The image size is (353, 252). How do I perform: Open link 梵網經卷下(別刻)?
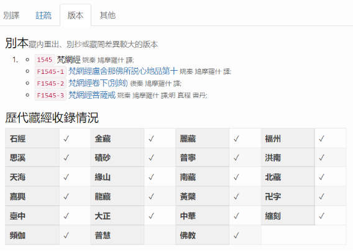[98, 83]
